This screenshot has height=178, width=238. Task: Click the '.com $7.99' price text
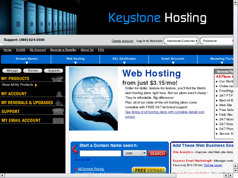(x=82, y=160)
